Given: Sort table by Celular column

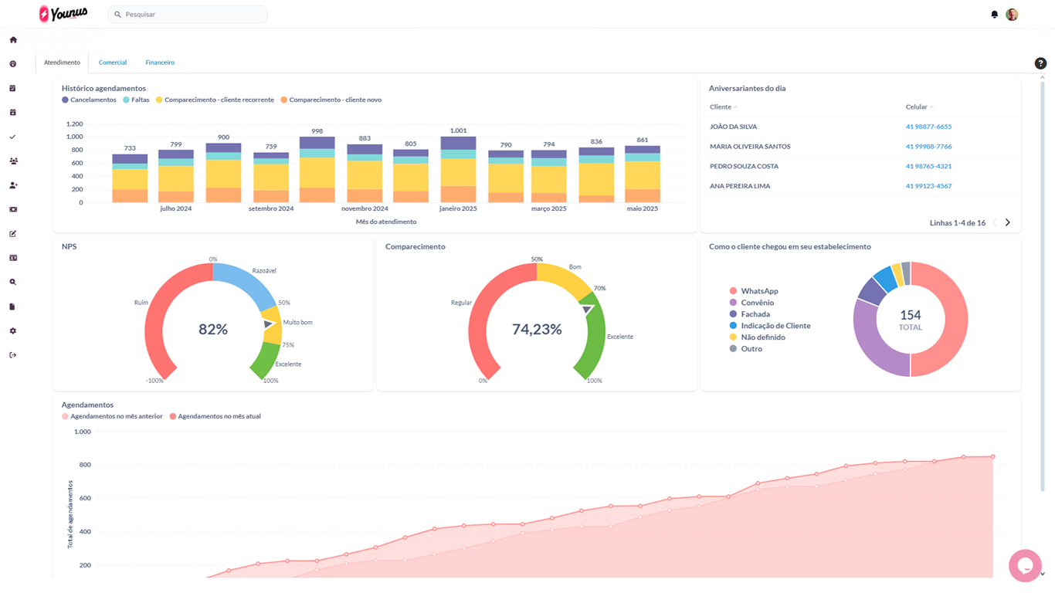Looking at the screenshot, I should (919, 107).
